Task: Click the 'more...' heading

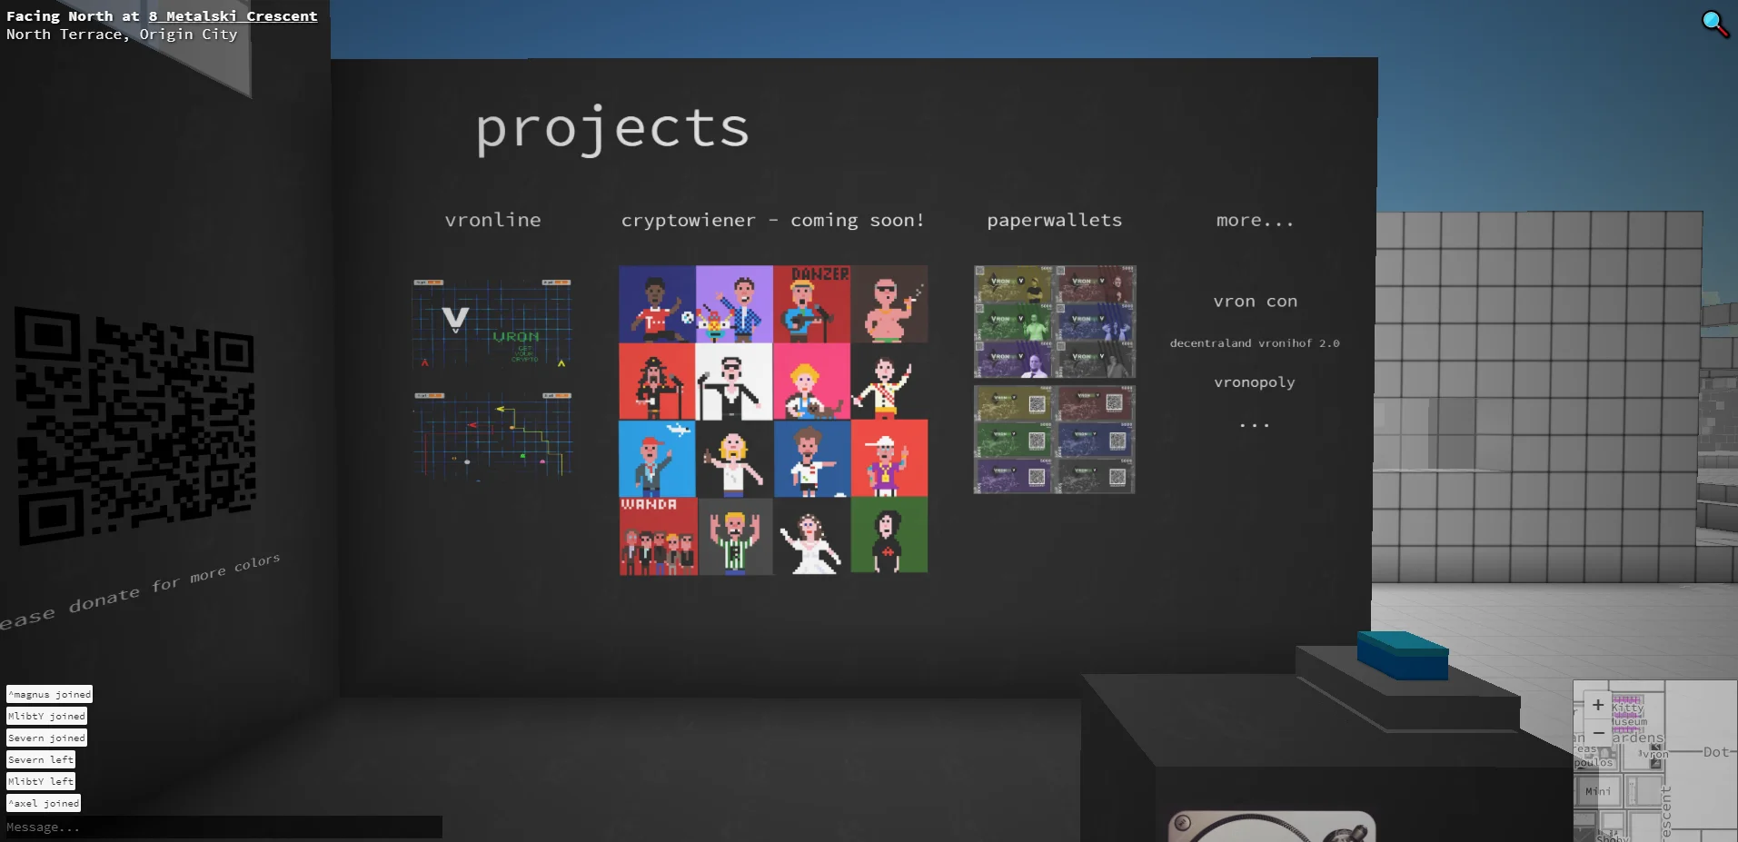Action: point(1255,221)
